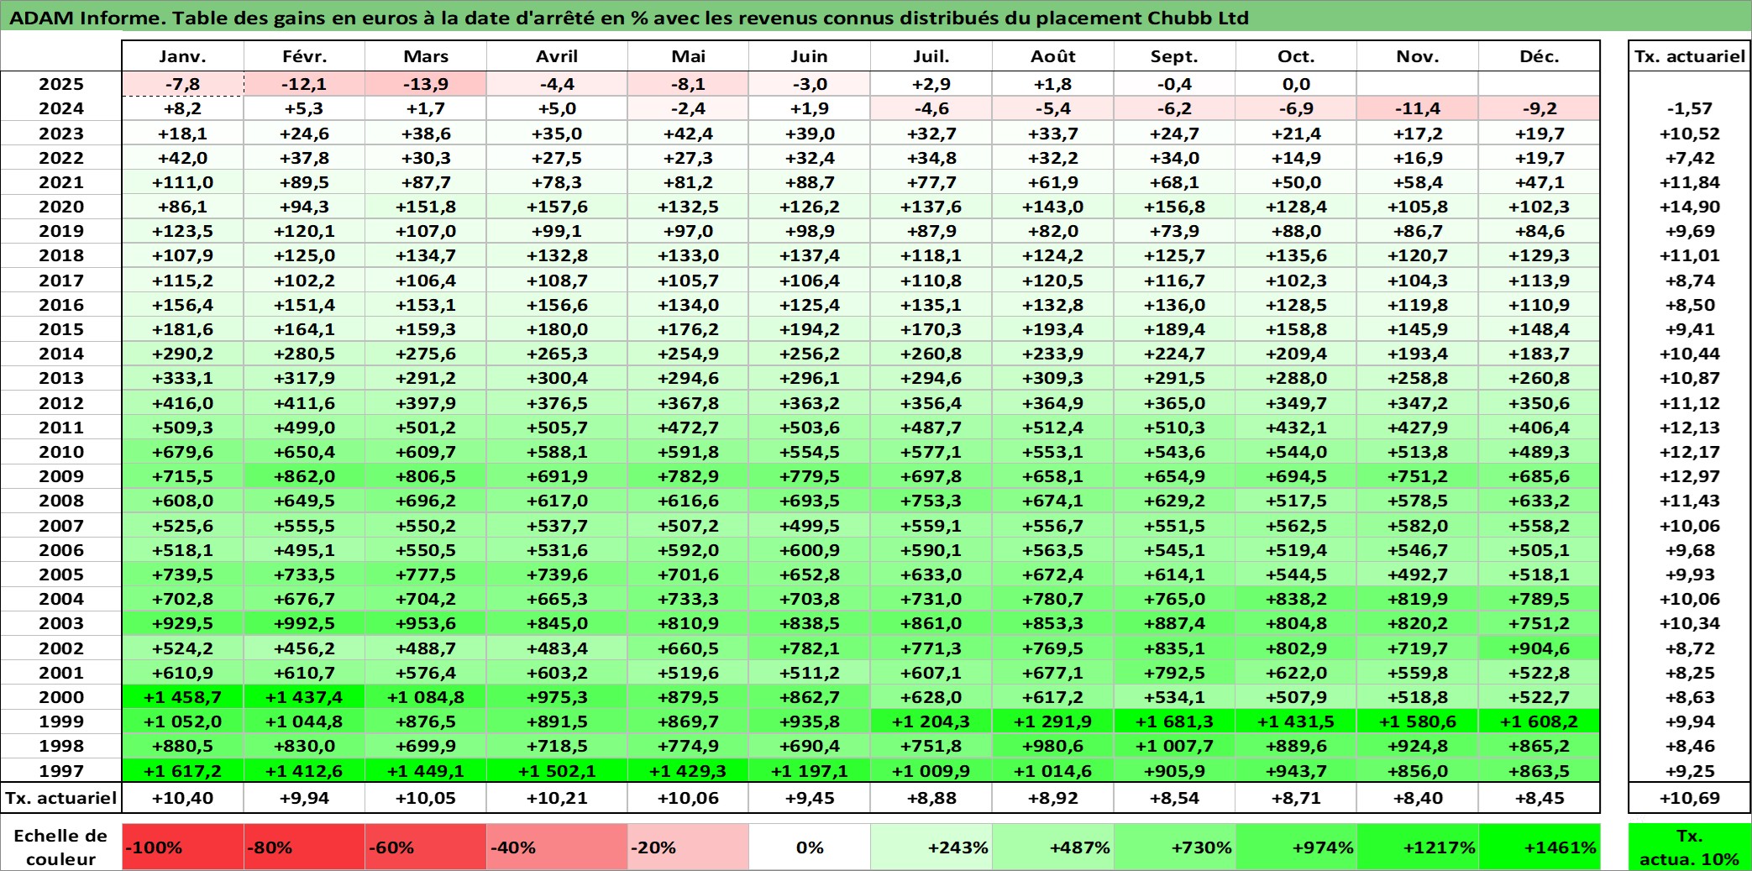Click the Tx. actuariel column header

(1690, 56)
